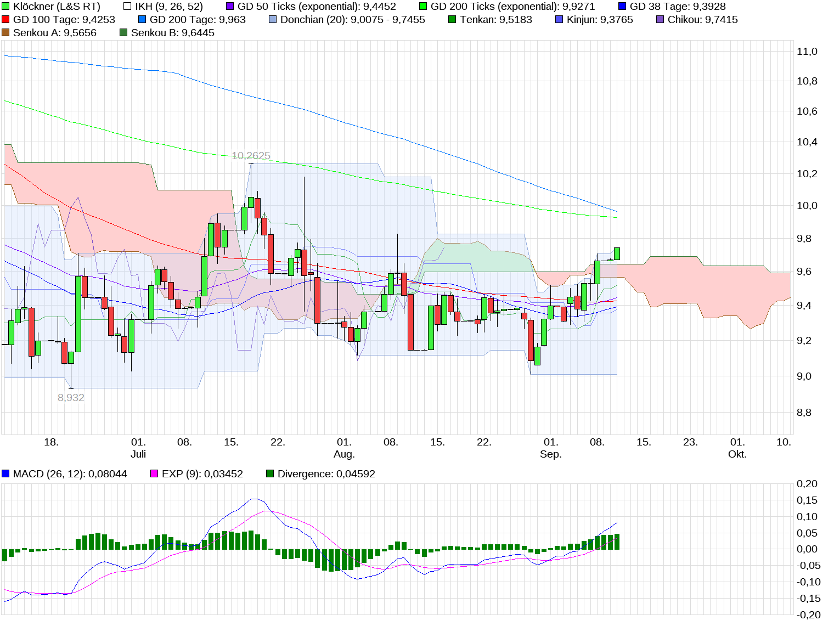
Task: Click the Divergence green legend swatch
Action: point(270,473)
